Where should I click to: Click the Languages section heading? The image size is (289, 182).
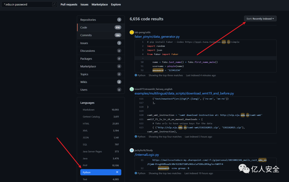(87, 103)
